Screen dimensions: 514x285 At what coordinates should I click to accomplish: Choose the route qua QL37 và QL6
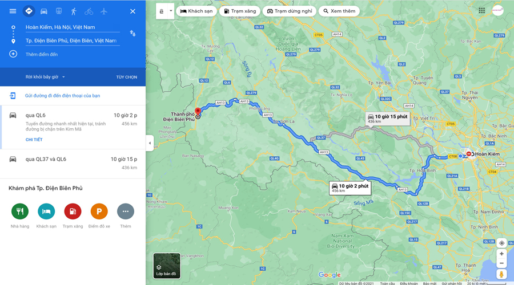(73, 164)
